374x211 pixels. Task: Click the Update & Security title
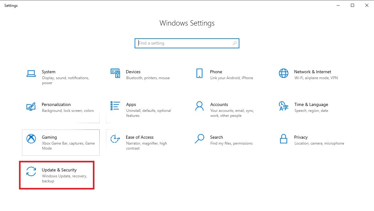[59, 170]
